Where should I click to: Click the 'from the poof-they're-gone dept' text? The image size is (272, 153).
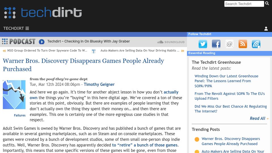click(x=58, y=79)
